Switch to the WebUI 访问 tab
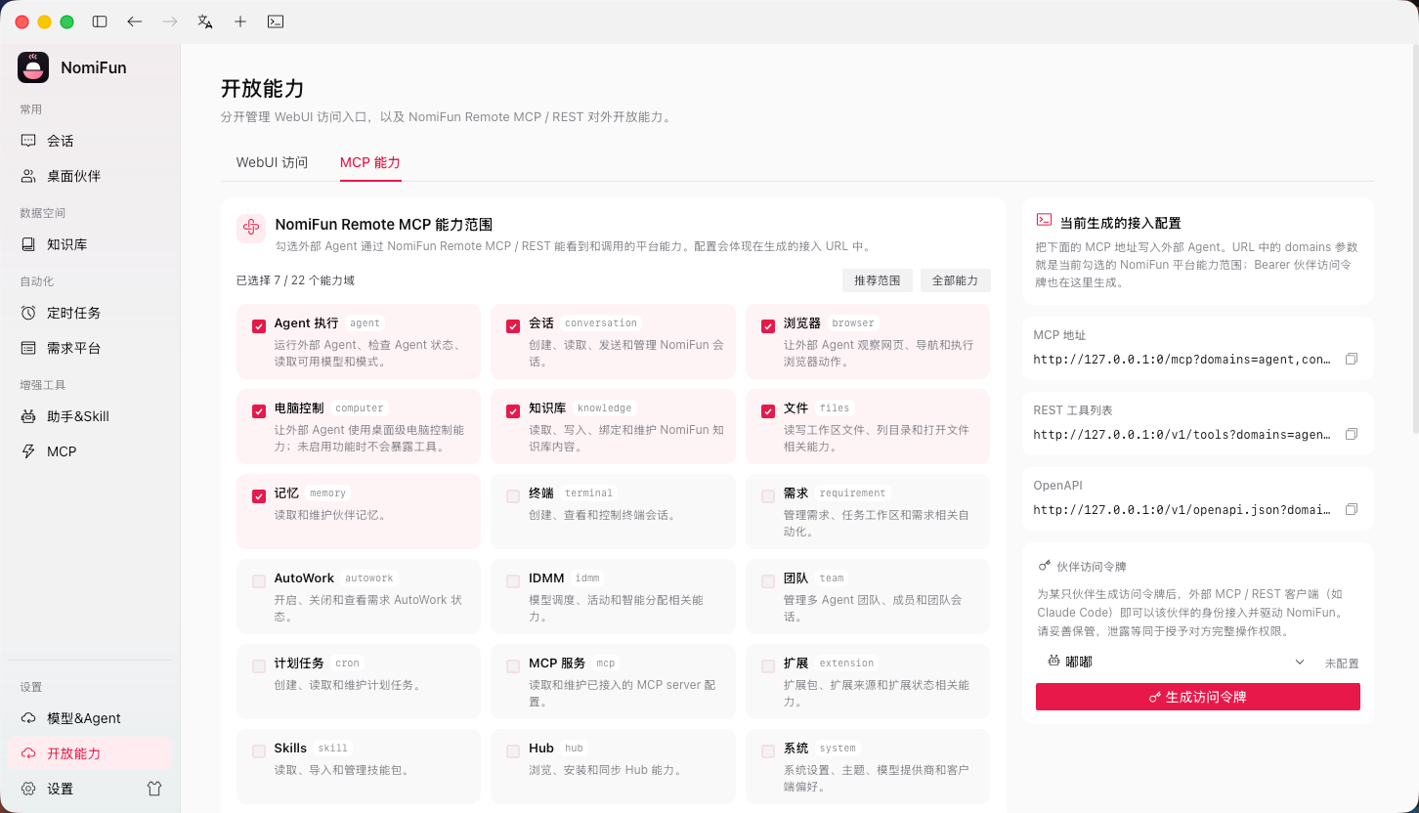This screenshot has width=1419, height=813. pyautogui.click(x=272, y=162)
